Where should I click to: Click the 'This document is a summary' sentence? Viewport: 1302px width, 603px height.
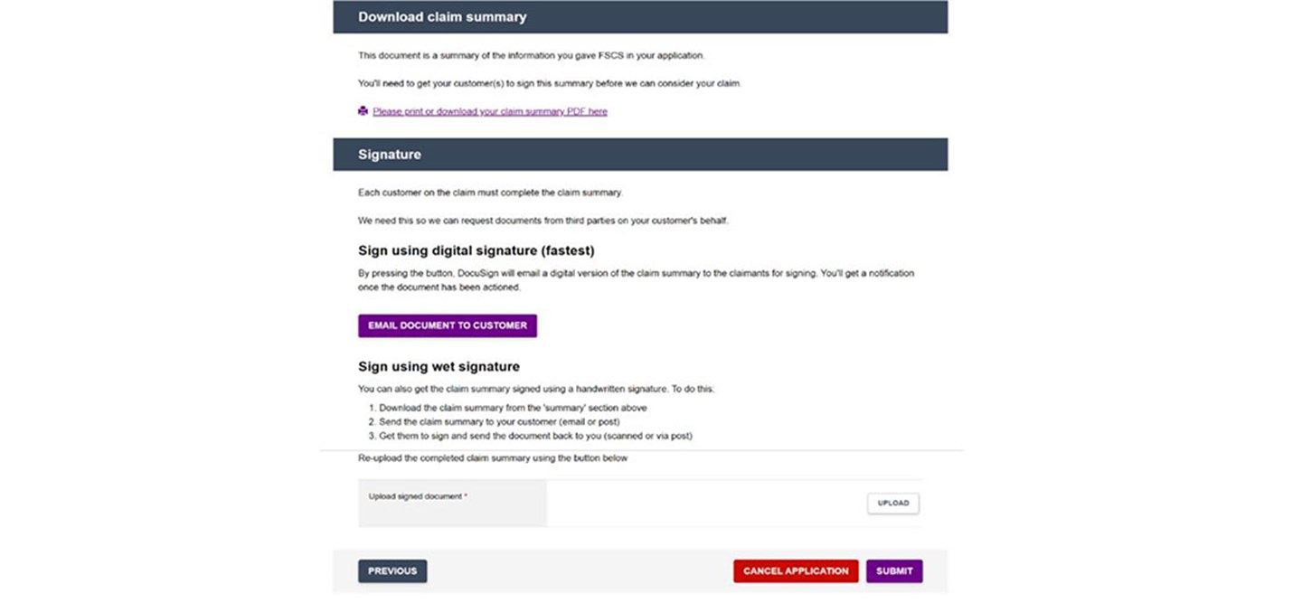coord(531,55)
